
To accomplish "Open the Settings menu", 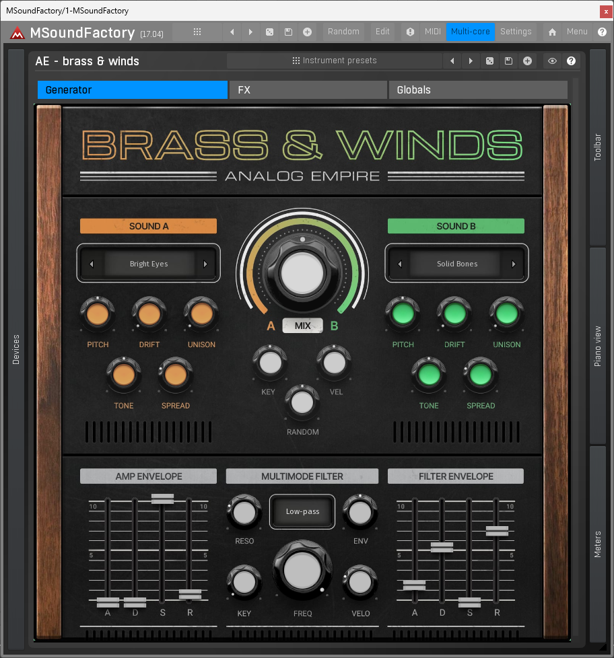I will click(516, 32).
